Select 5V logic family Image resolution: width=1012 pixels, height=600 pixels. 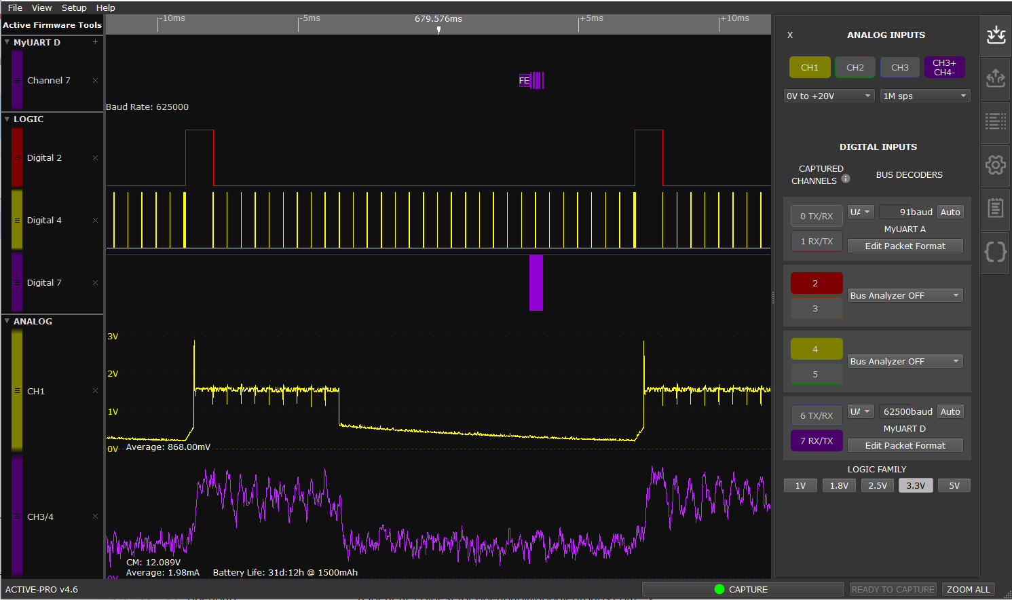[954, 485]
